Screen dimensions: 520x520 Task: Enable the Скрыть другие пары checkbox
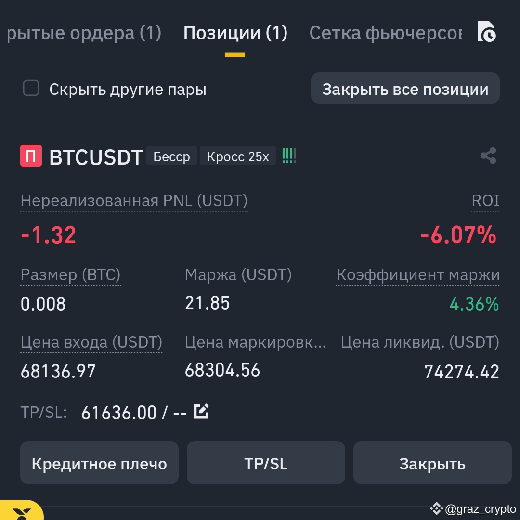[x=31, y=88]
